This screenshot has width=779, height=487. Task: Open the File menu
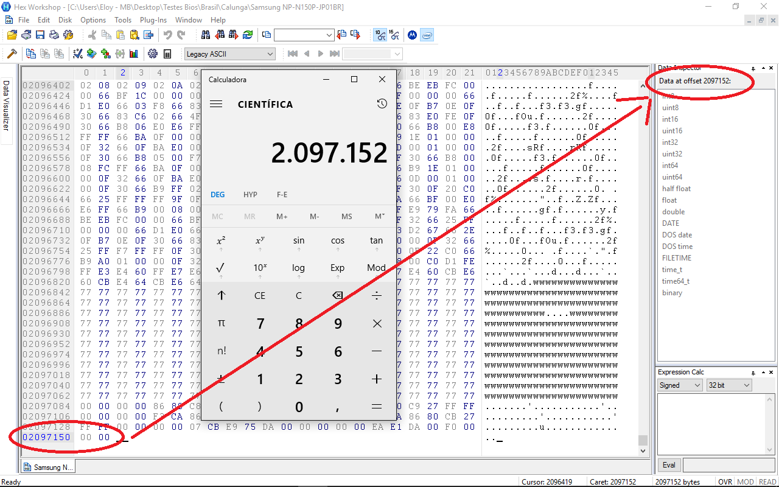pyautogui.click(x=24, y=20)
